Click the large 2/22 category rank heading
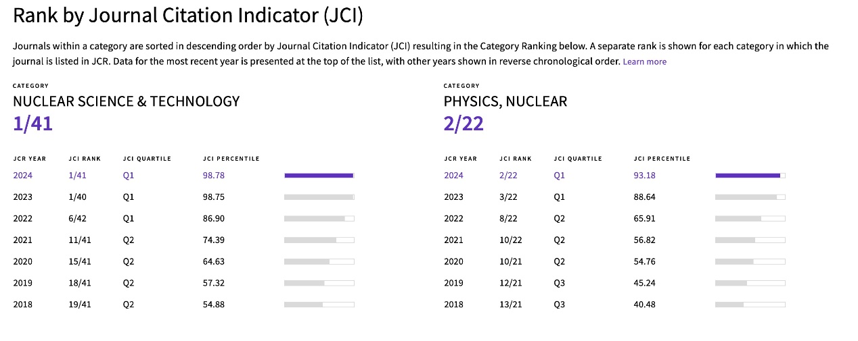 tap(464, 124)
